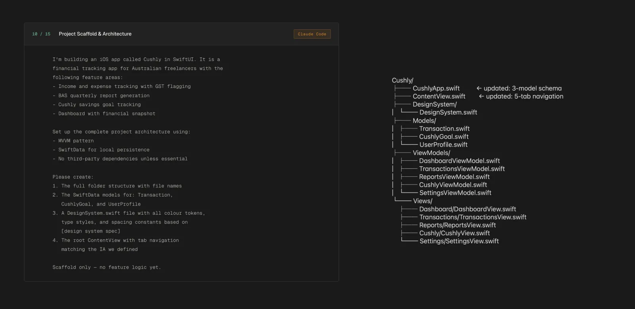Click the '10 / 15' step counter
This screenshot has height=309, width=635.
41,34
